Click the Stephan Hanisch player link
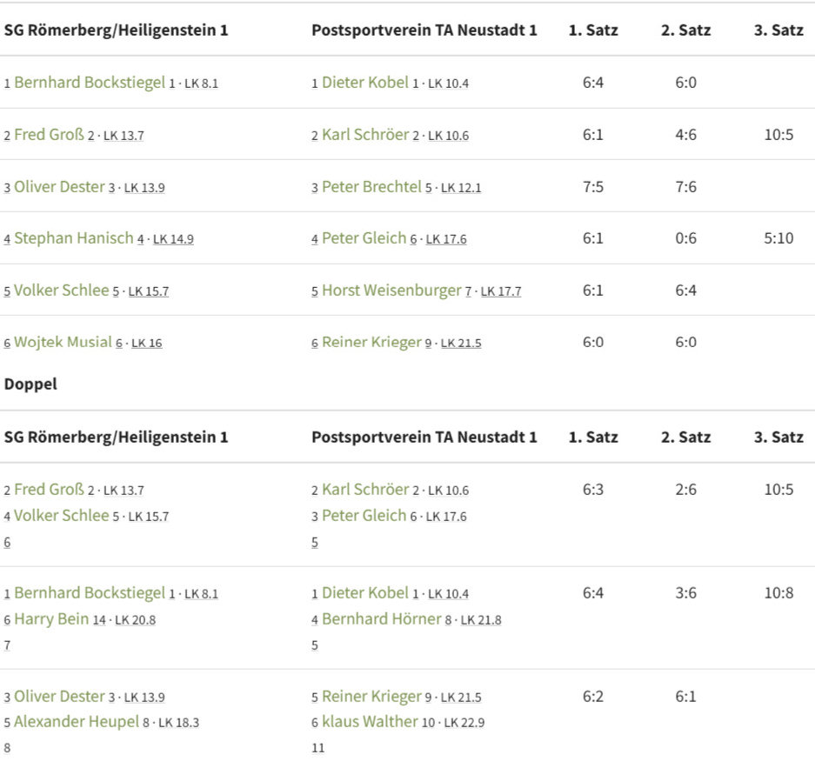Viewport: 815px width, 768px height. click(x=74, y=237)
